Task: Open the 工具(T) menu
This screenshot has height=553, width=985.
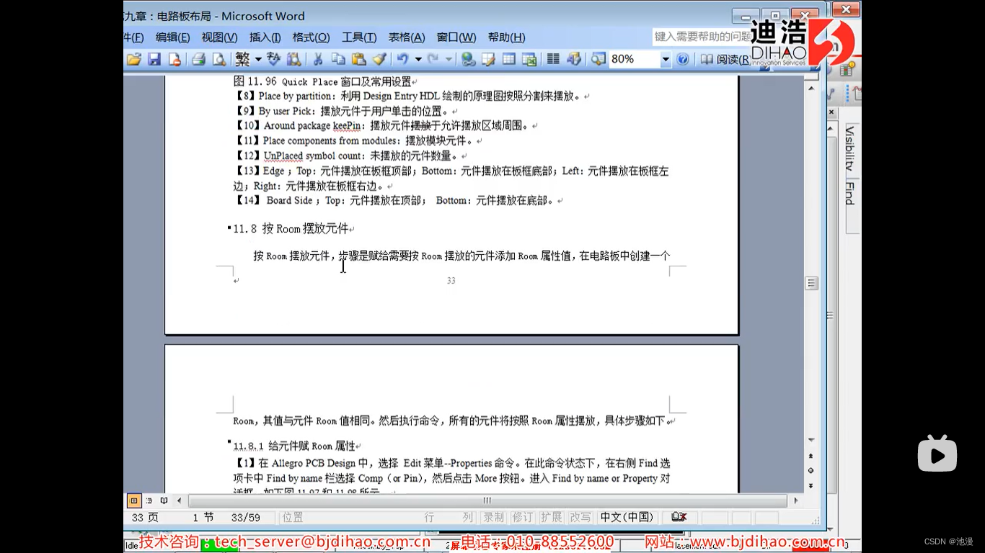Action: pos(359,37)
